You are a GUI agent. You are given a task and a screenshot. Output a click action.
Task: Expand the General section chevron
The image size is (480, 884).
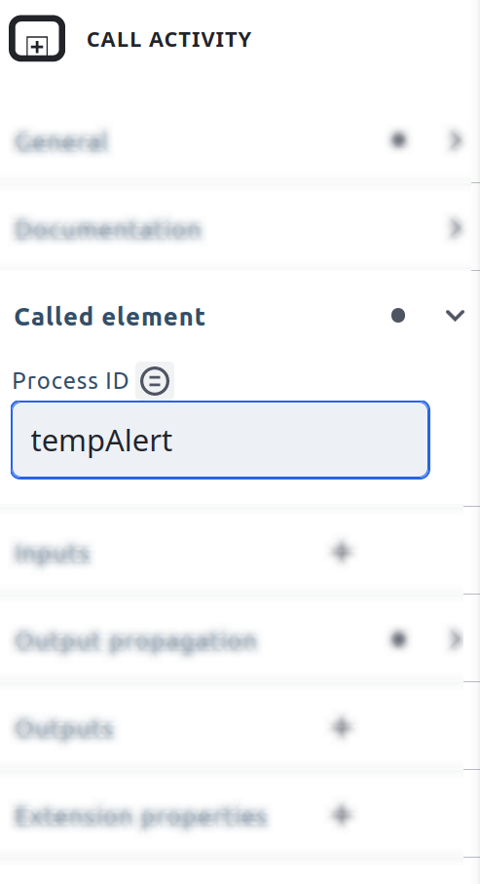click(455, 139)
